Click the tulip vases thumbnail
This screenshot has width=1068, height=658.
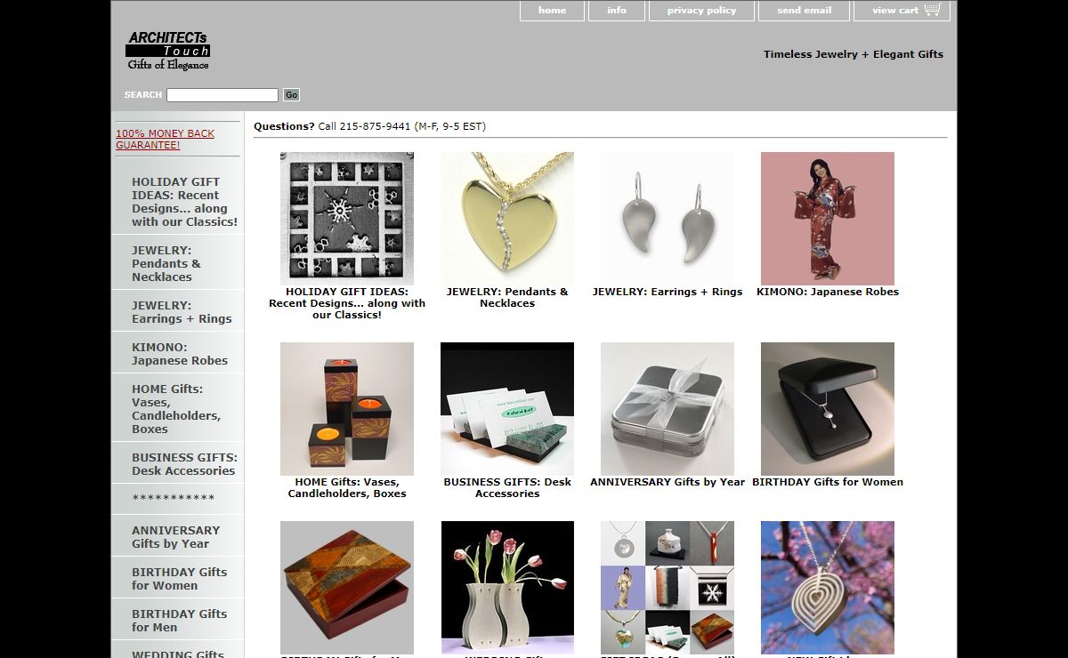(x=507, y=588)
